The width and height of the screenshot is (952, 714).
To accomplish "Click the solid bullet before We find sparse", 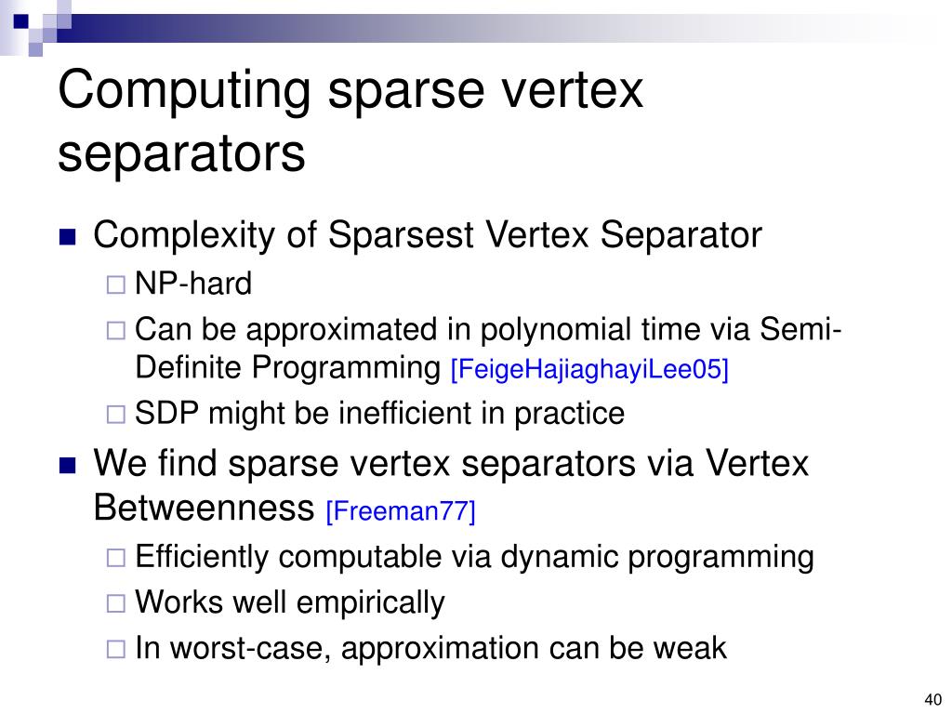I will (x=67, y=465).
